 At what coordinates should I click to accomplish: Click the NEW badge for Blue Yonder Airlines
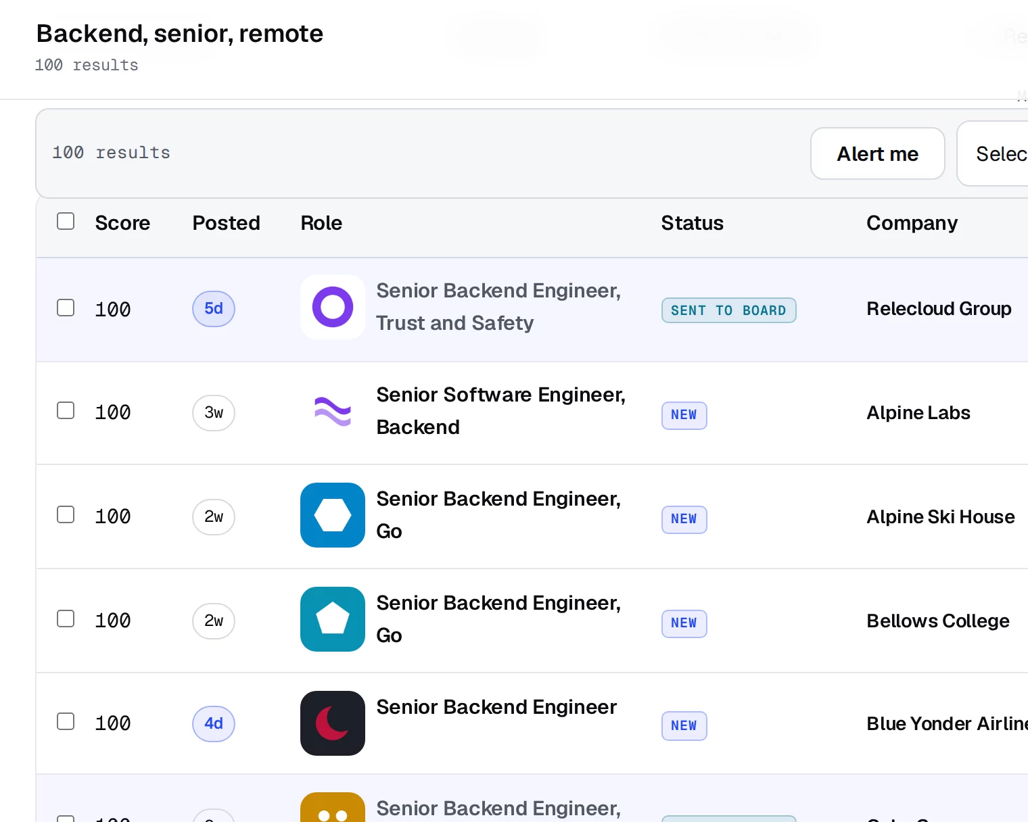point(684,726)
